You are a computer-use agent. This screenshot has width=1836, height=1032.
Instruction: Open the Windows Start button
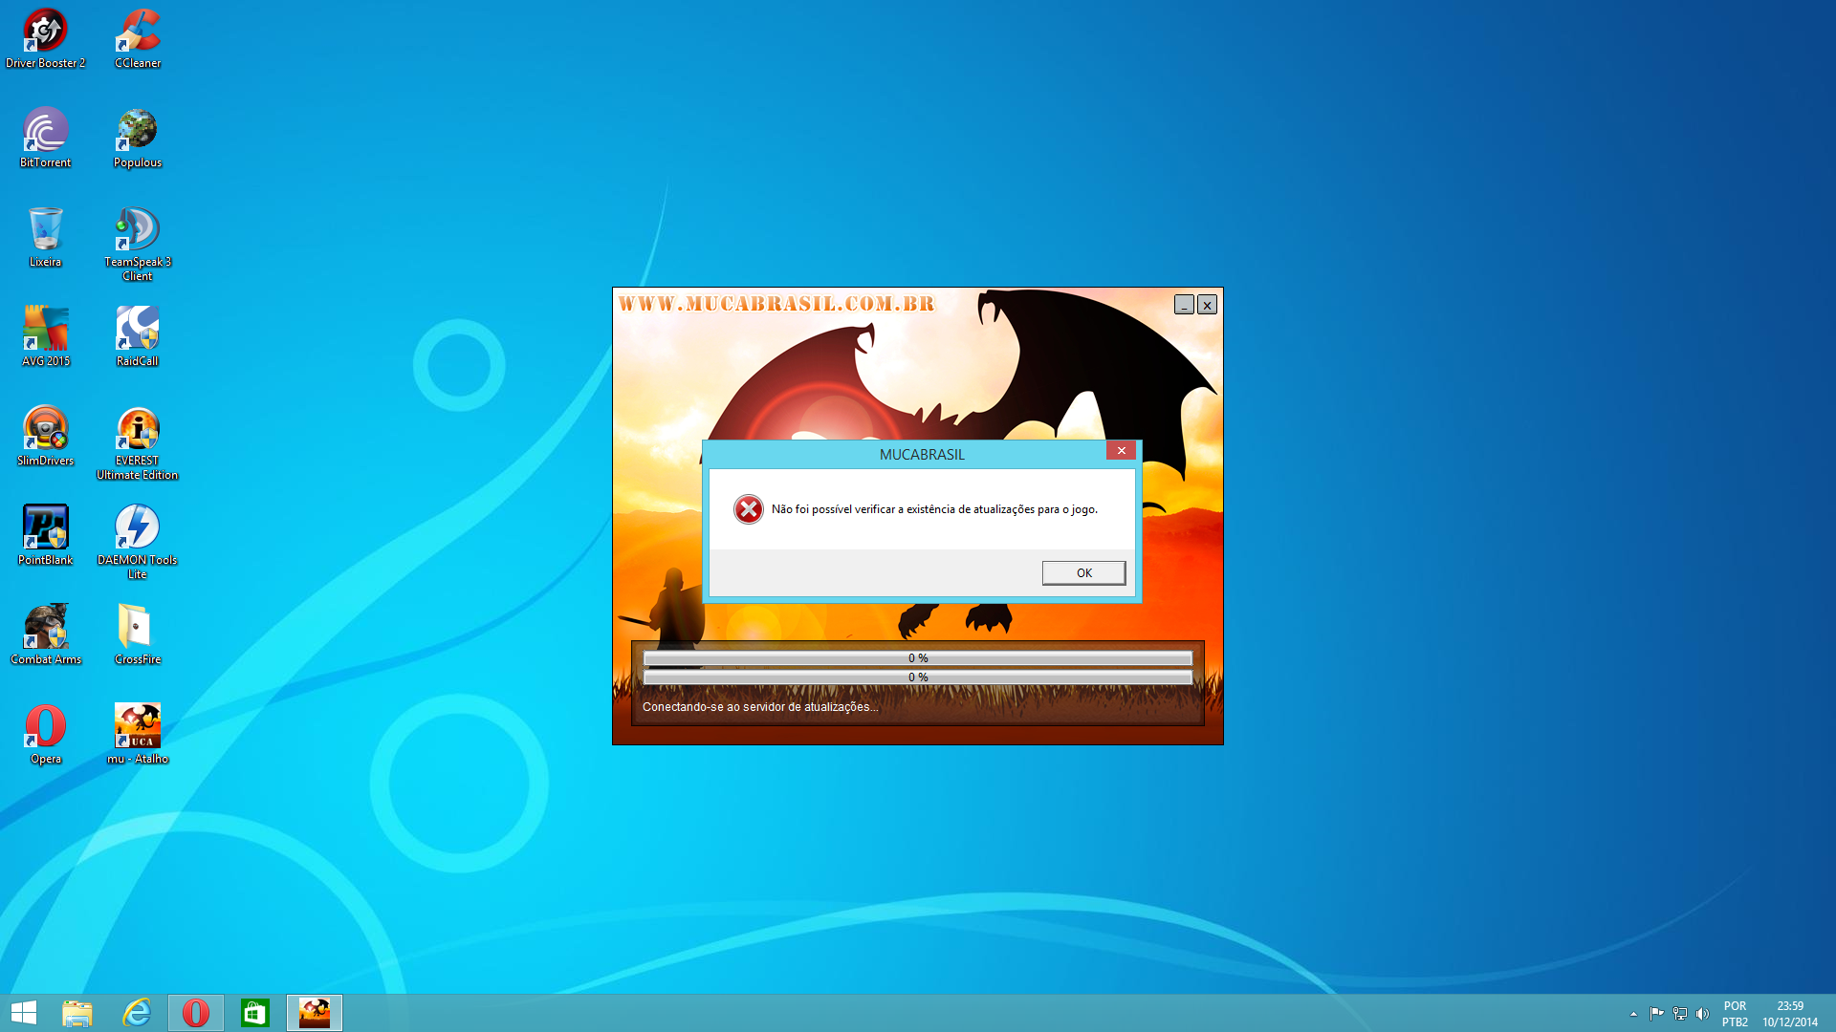(24, 1013)
